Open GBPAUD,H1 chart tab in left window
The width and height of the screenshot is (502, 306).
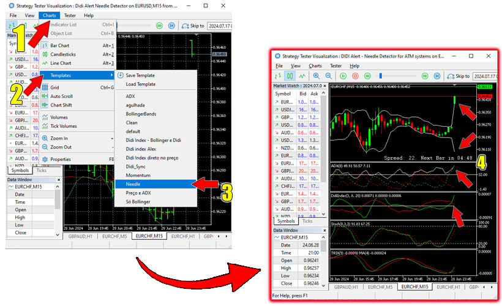pyautogui.click(x=80, y=236)
